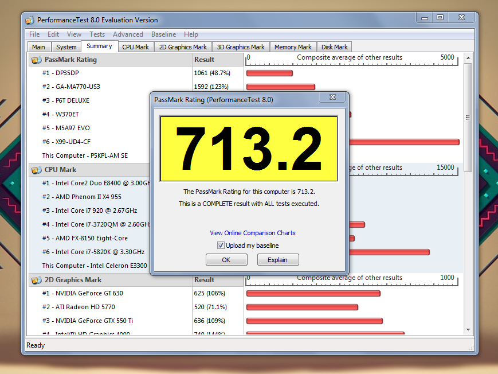Open the Baseline menu
The image size is (498, 374).
[x=163, y=34]
